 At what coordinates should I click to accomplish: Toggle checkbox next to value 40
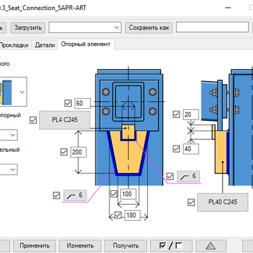tap(176, 149)
